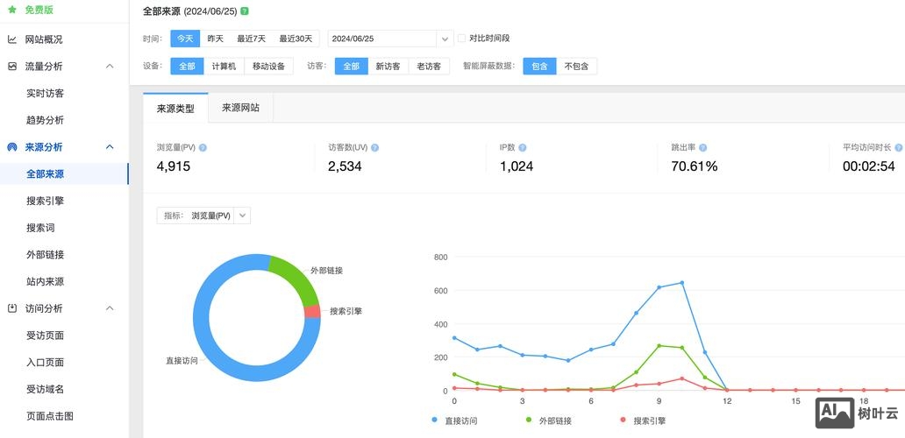Switch to the 来源网站 tab

pos(240,108)
